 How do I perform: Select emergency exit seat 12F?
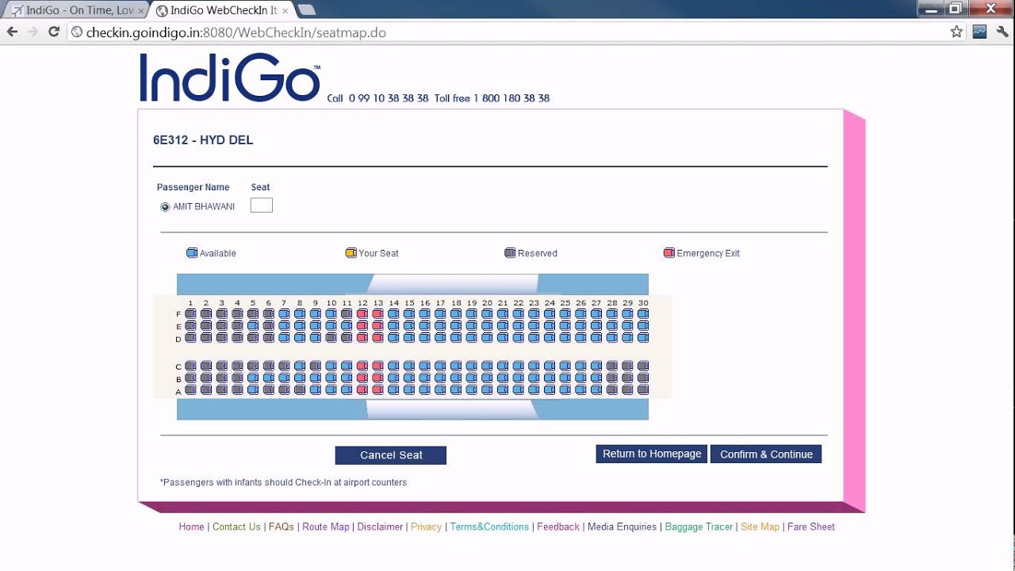click(x=362, y=314)
